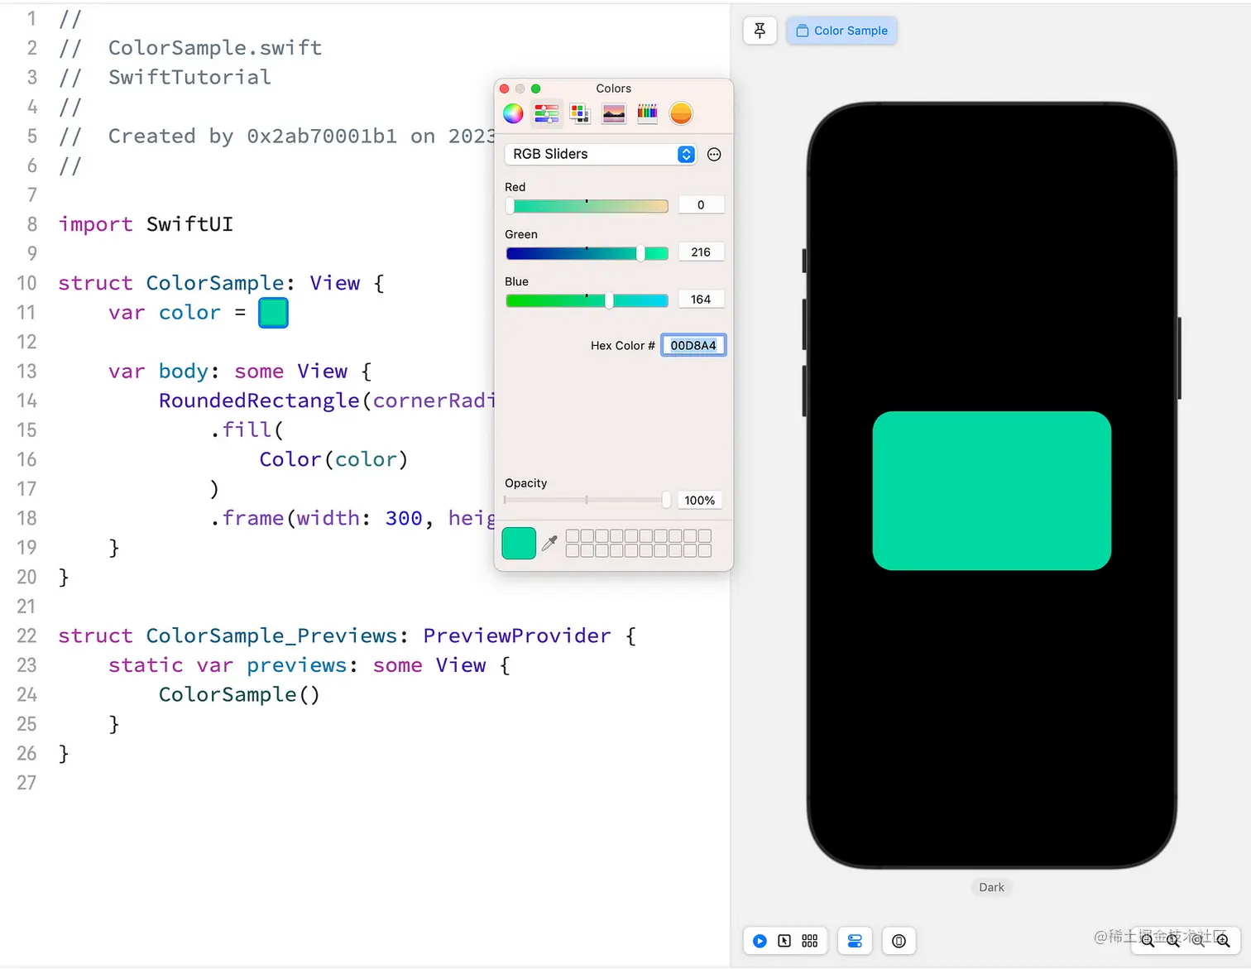Image resolution: width=1251 pixels, height=969 pixels.
Task: Click 'RoundedRectangle' on line 14
Action: coord(259,401)
